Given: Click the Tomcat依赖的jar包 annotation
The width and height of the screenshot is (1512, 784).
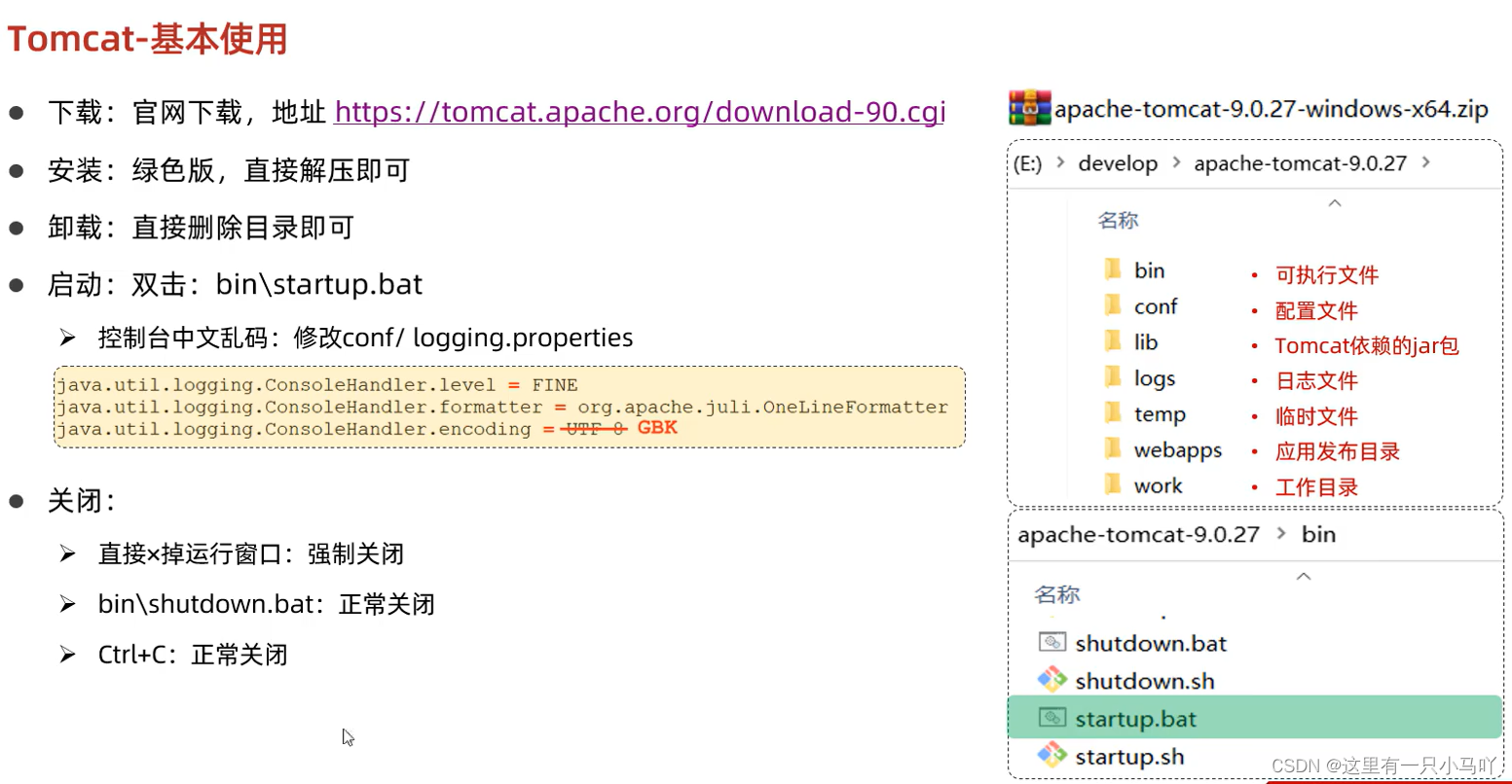Looking at the screenshot, I should tap(1366, 345).
